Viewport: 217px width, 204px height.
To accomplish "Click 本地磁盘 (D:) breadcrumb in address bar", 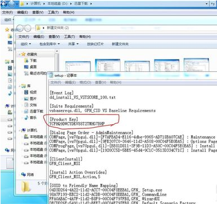I will pos(58,3).
